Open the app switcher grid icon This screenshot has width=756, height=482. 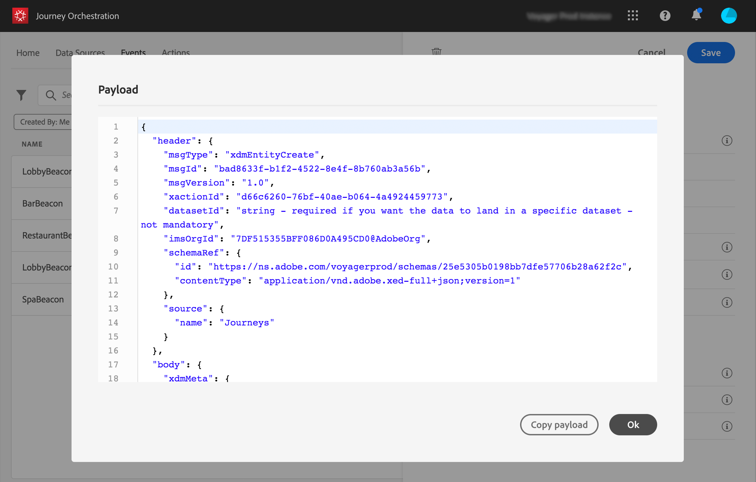tap(633, 16)
